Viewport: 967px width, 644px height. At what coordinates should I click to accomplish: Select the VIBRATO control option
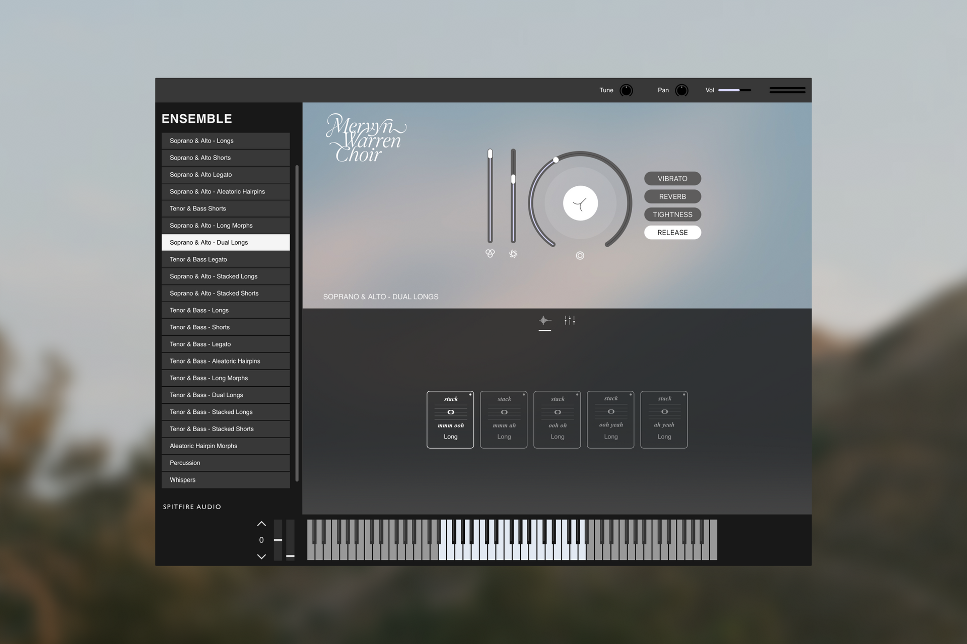coord(672,179)
